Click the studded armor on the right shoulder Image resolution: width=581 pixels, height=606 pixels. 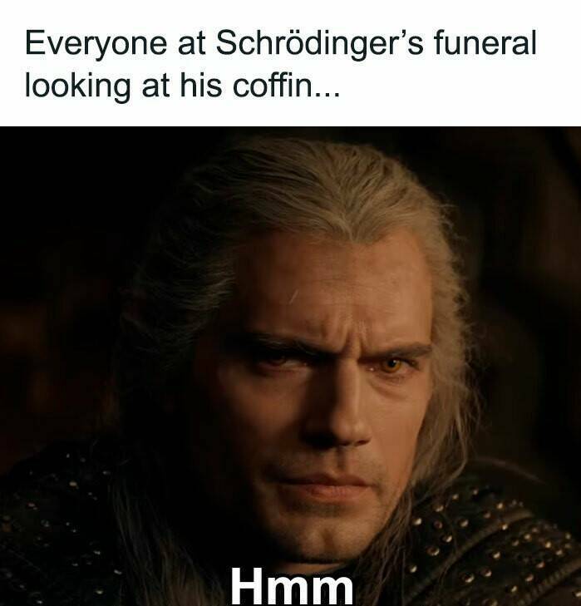pyautogui.click(x=499, y=541)
